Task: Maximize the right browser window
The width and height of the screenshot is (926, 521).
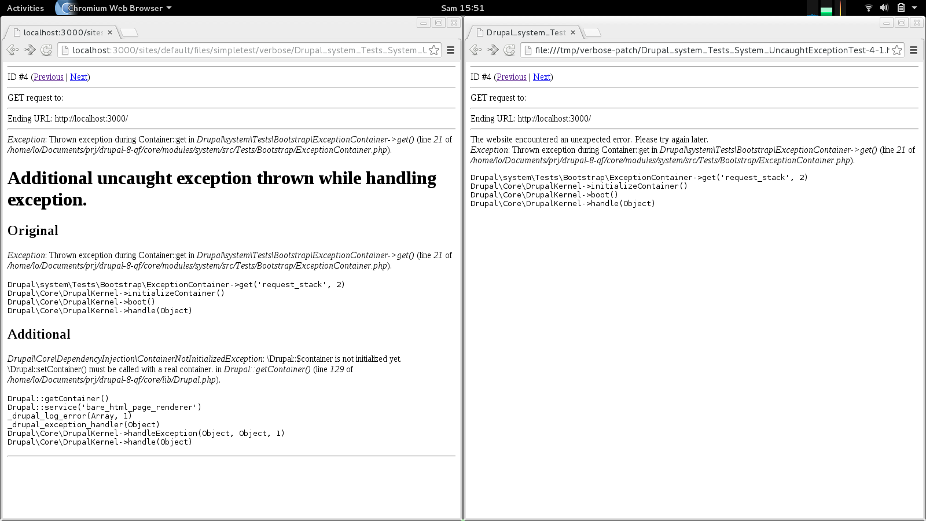Action: pyautogui.click(x=902, y=23)
